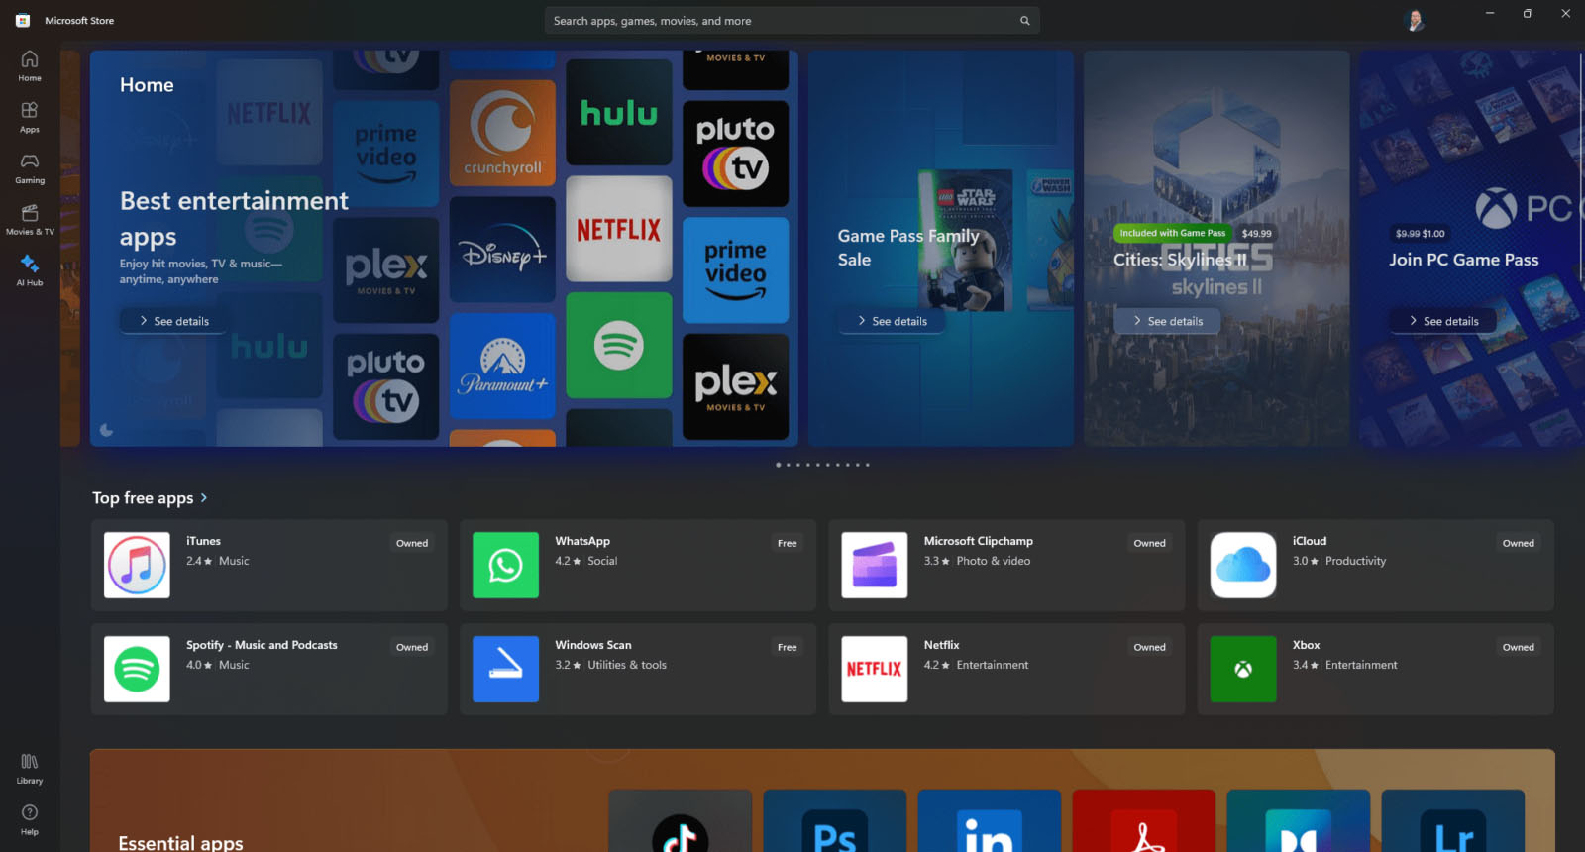Click the search magnifier icon
The height and width of the screenshot is (852, 1585).
1024,21
